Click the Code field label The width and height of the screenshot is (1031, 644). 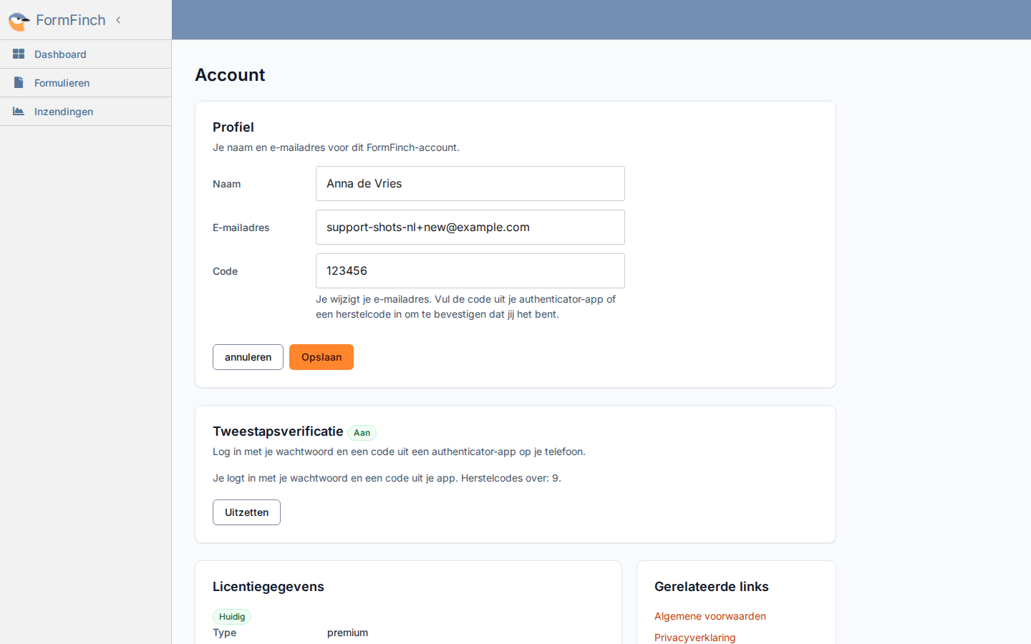[x=226, y=271]
